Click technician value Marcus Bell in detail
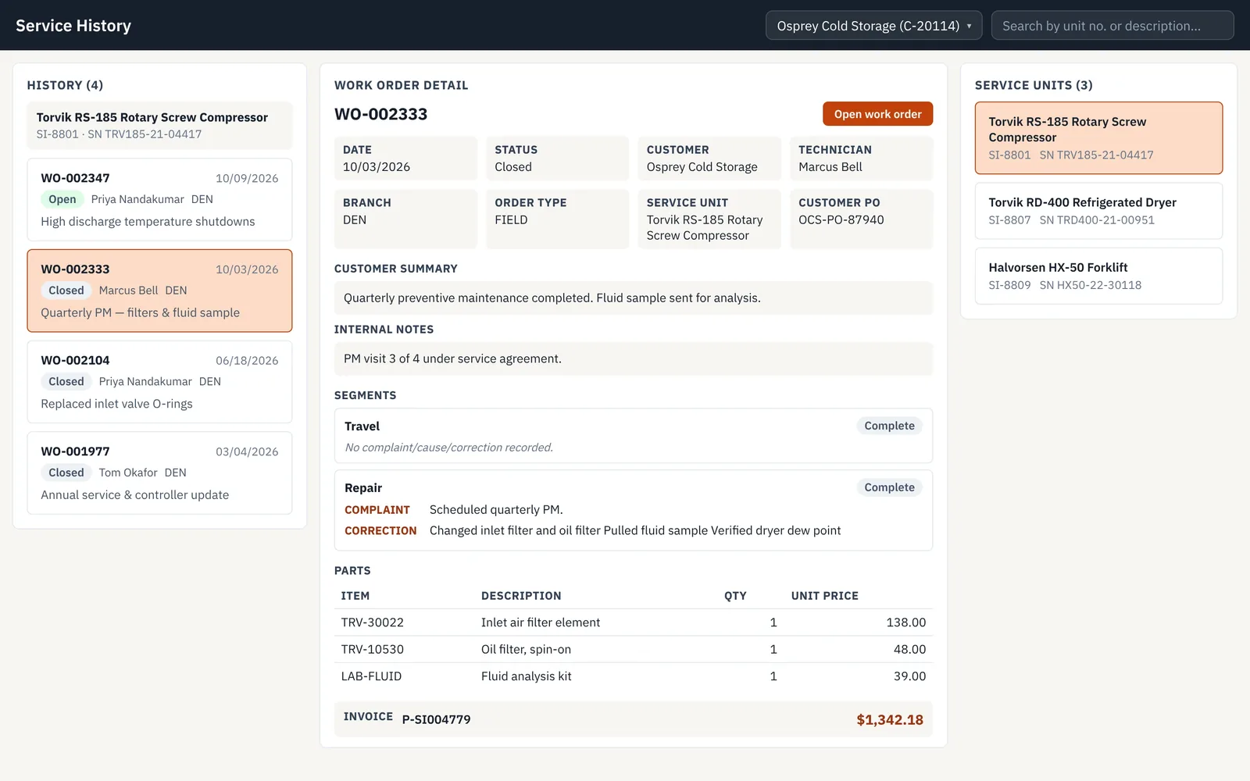 830,166
